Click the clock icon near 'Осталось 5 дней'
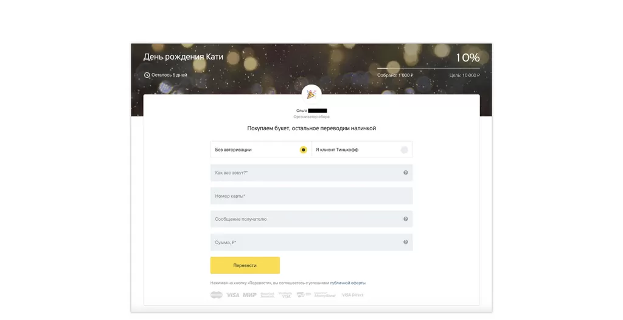 click(147, 75)
